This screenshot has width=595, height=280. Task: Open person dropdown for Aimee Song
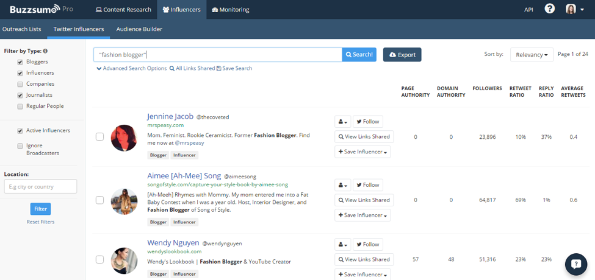tap(342, 185)
